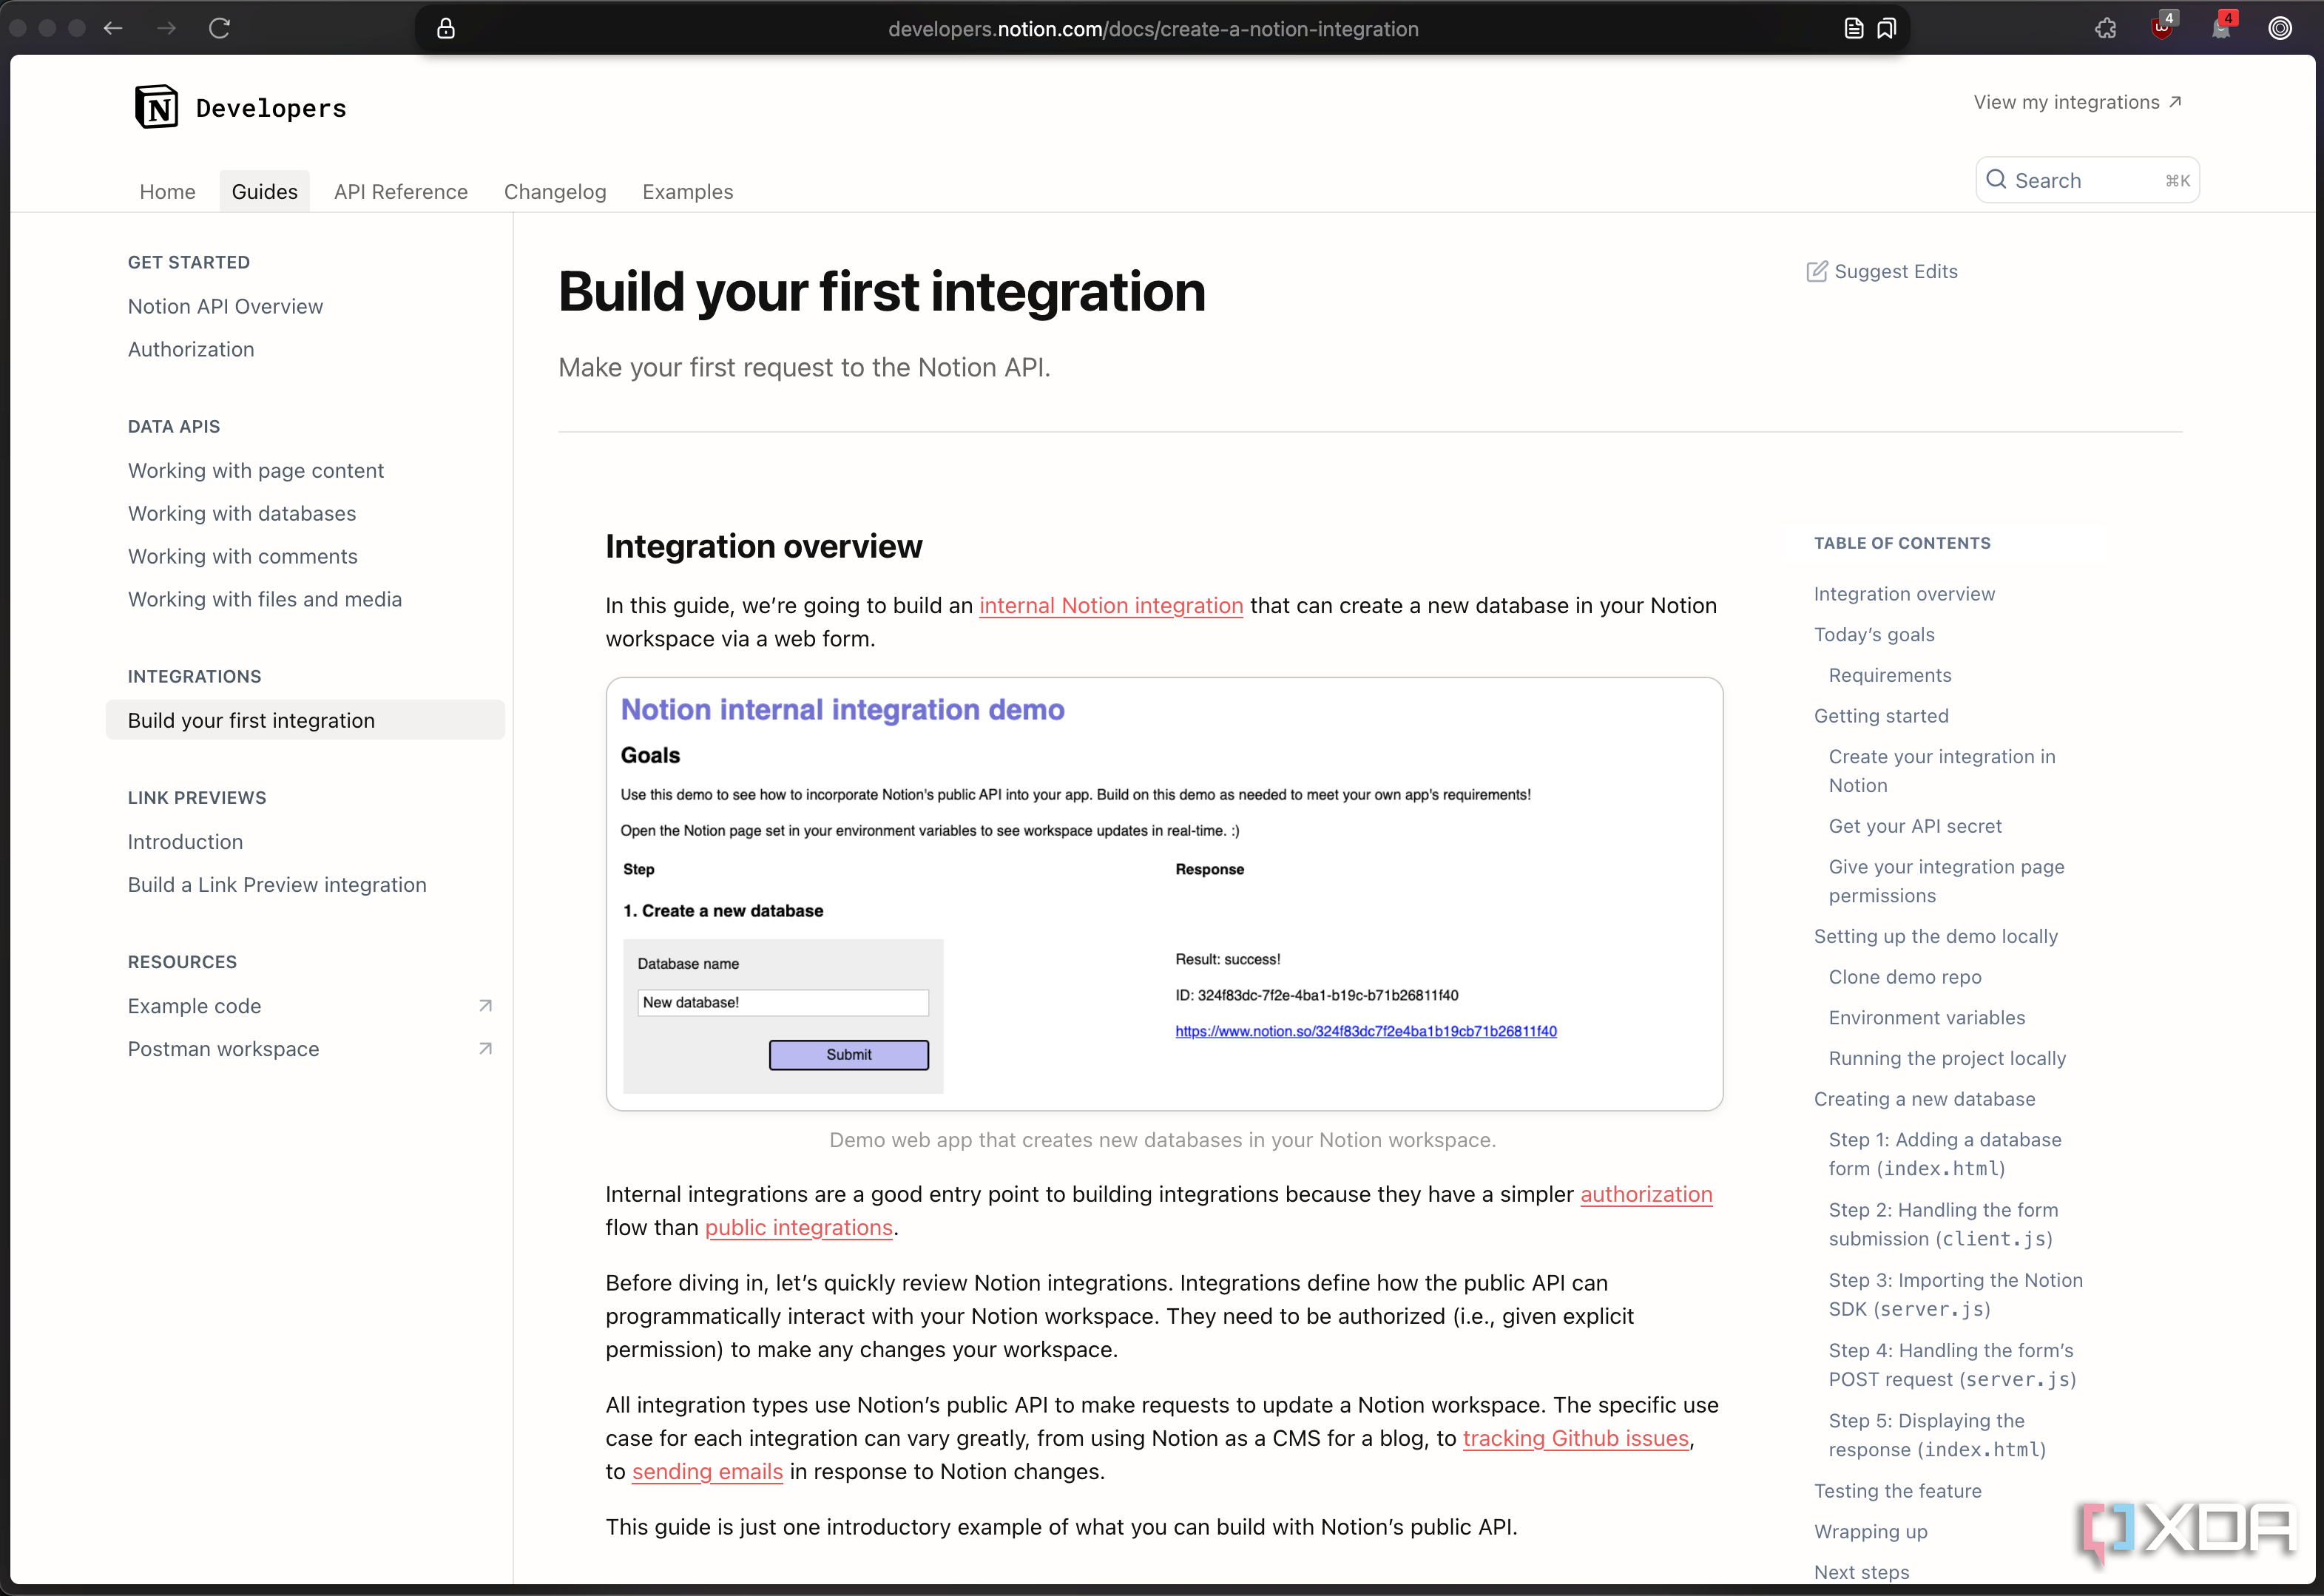
Task: Jump to Clone demo repo section
Action: click(x=1905, y=977)
